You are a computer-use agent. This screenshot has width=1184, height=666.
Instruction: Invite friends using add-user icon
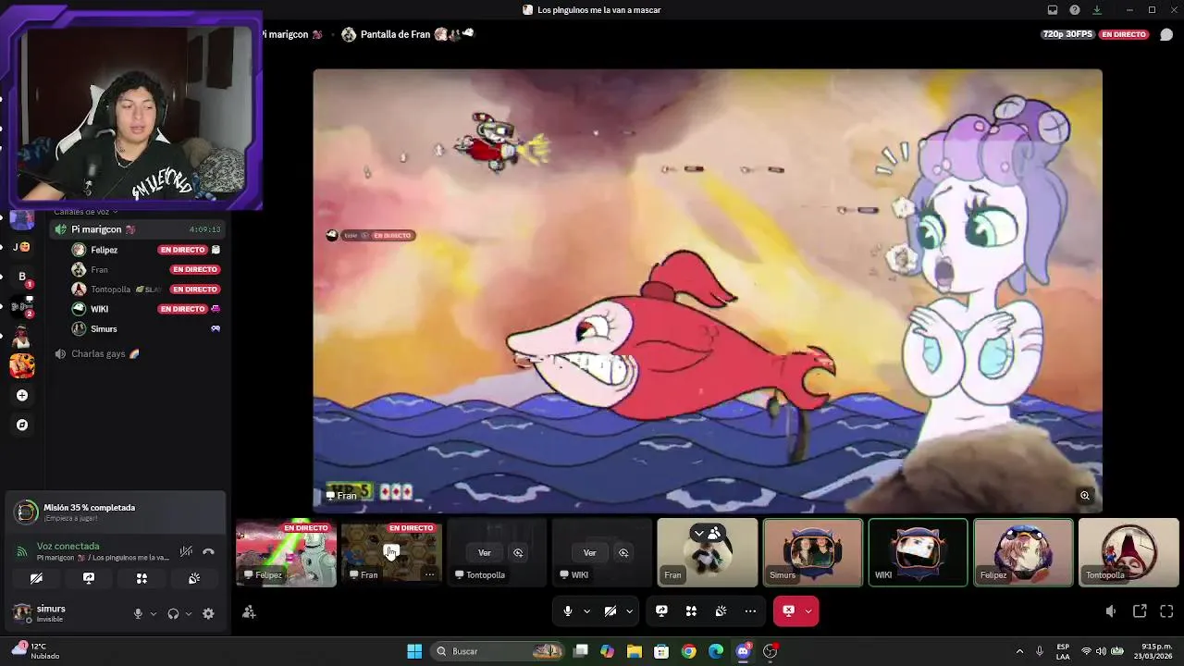coord(249,611)
